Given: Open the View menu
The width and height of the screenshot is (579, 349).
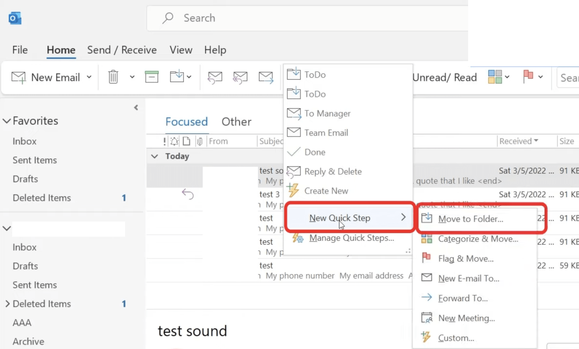Looking at the screenshot, I should [181, 50].
